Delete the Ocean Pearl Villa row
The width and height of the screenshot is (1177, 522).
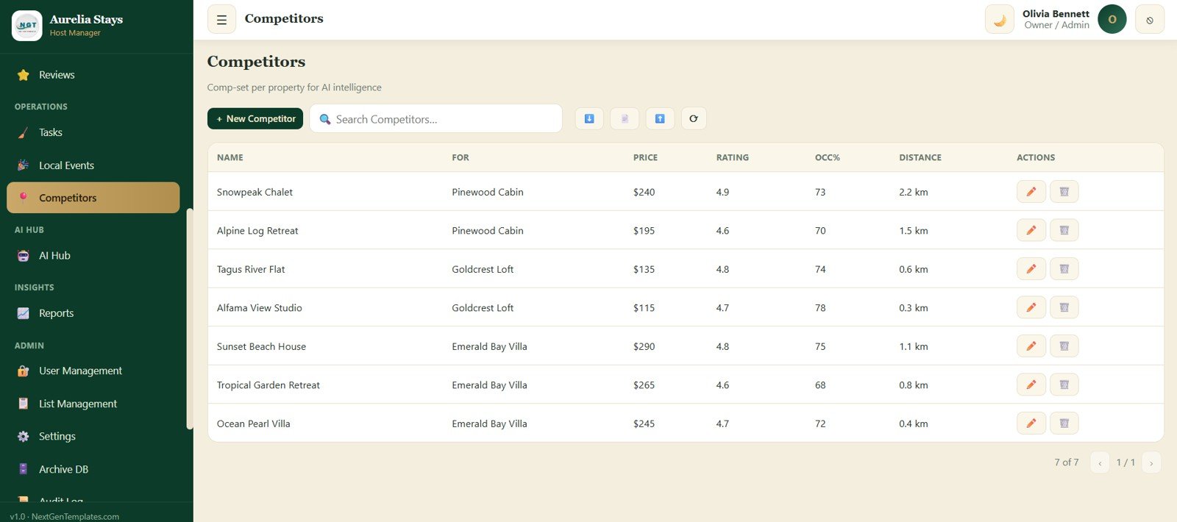point(1064,423)
